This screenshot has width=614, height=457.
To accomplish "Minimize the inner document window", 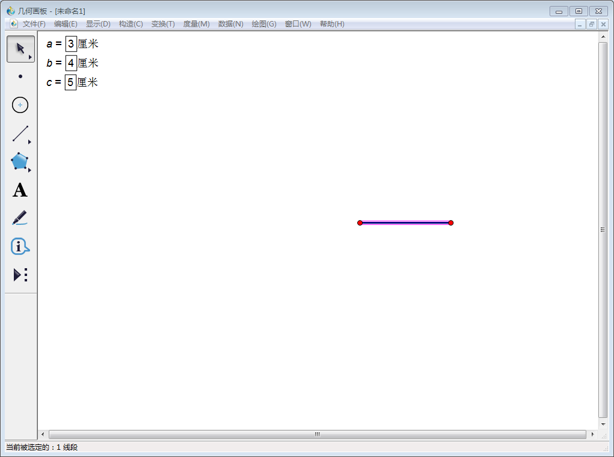I will click(x=580, y=24).
